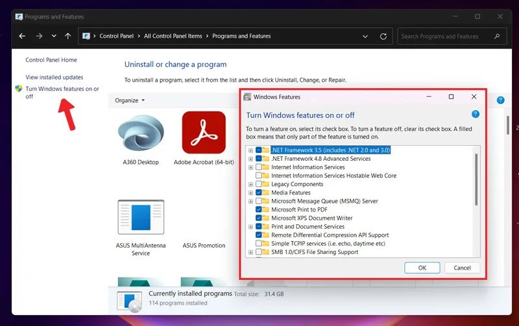
Task: Open Turn Windows features on or off link
Action: coord(62,93)
